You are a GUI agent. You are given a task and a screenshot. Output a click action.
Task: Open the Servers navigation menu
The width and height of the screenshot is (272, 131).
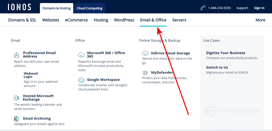tap(179, 20)
